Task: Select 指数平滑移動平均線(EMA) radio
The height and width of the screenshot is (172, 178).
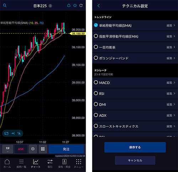Action: pyautogui.click(x=96, y=36)
